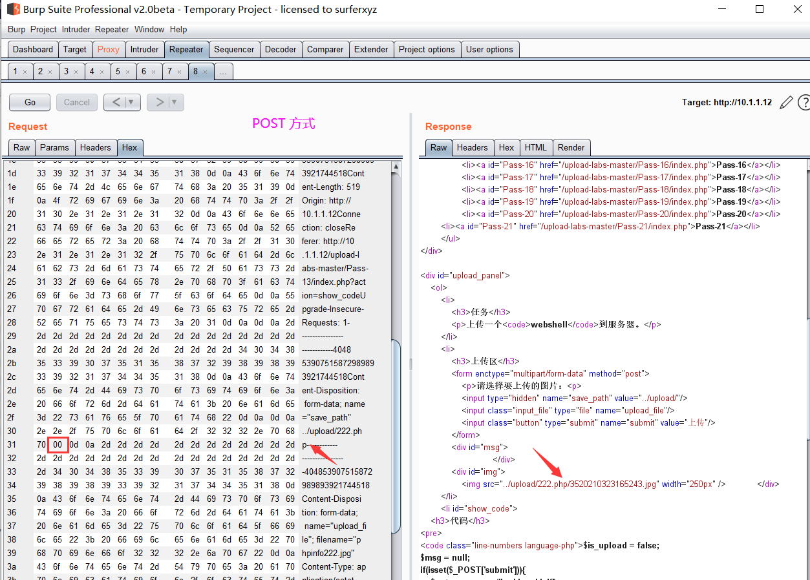
Task: Add a new Repeater tab with ...
Action: (223, 72)
